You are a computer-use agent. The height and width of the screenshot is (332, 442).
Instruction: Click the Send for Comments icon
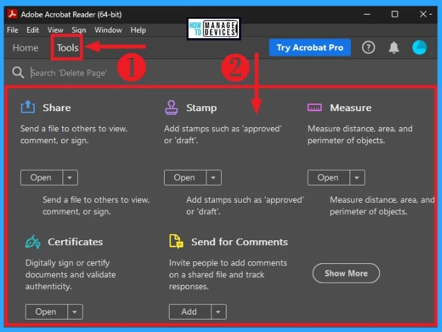tap(177, 241)
